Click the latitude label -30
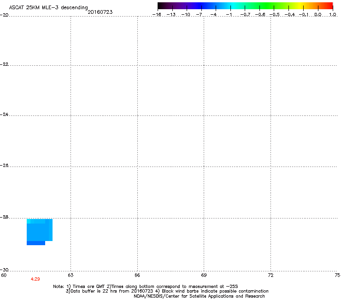Image resolution: width=341 pixels, height=299 pixels. coord(4,270)
